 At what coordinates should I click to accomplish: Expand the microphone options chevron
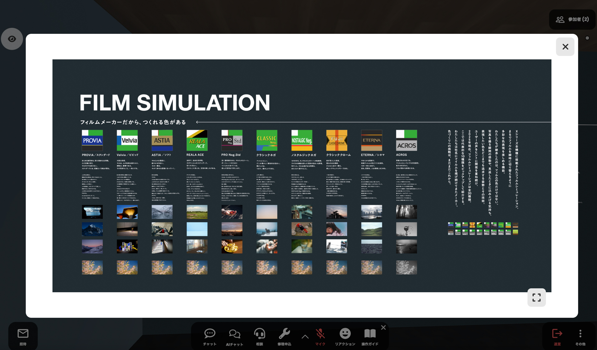pyautogui.click(x=305, y=337)
